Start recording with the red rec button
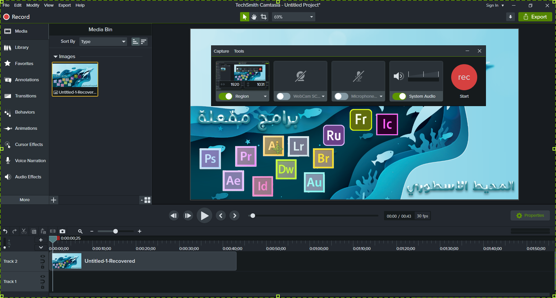Screen dimensions: 556x298 coord(464,77)
